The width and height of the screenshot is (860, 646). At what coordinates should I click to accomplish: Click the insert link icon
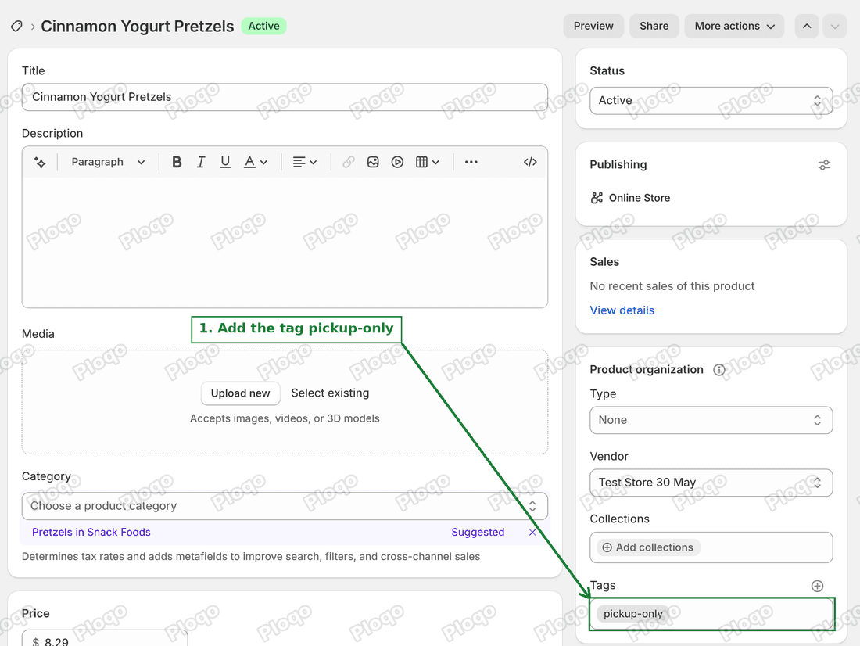pyautogui.click(x=348, y=162)
